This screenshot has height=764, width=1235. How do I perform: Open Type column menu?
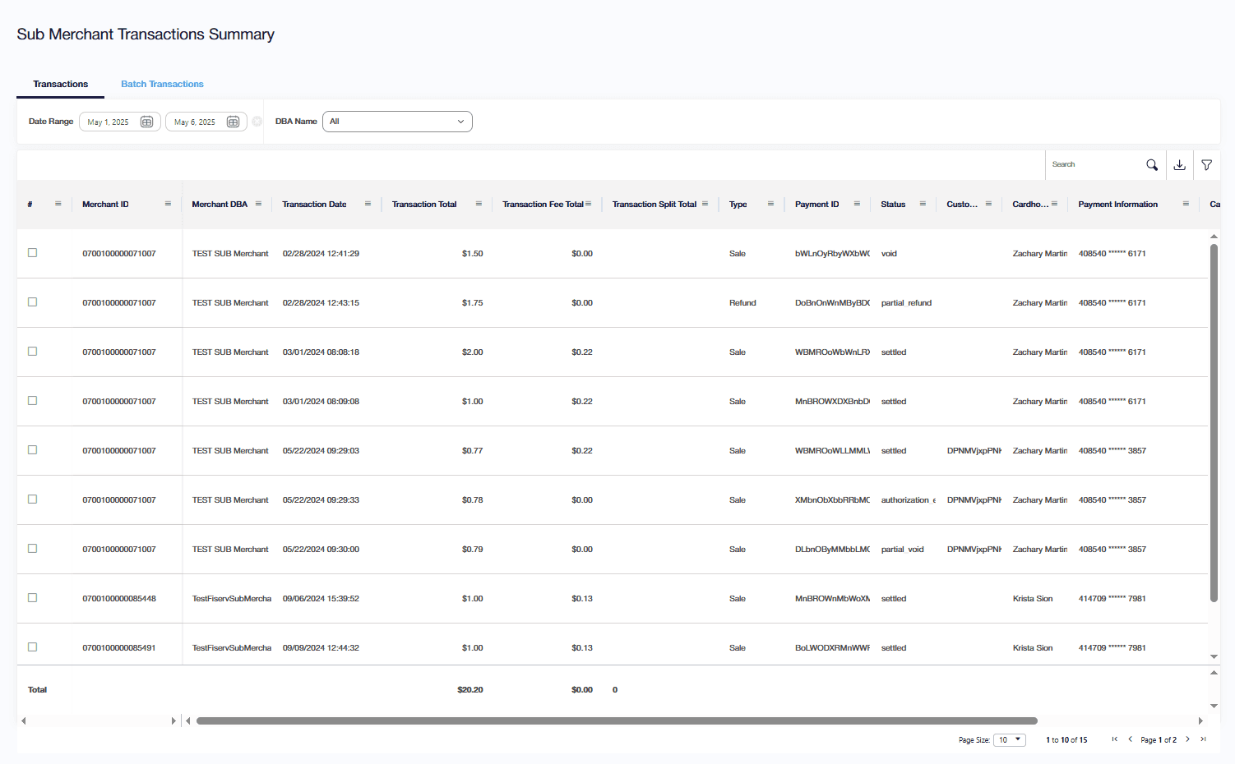point(770,204)
